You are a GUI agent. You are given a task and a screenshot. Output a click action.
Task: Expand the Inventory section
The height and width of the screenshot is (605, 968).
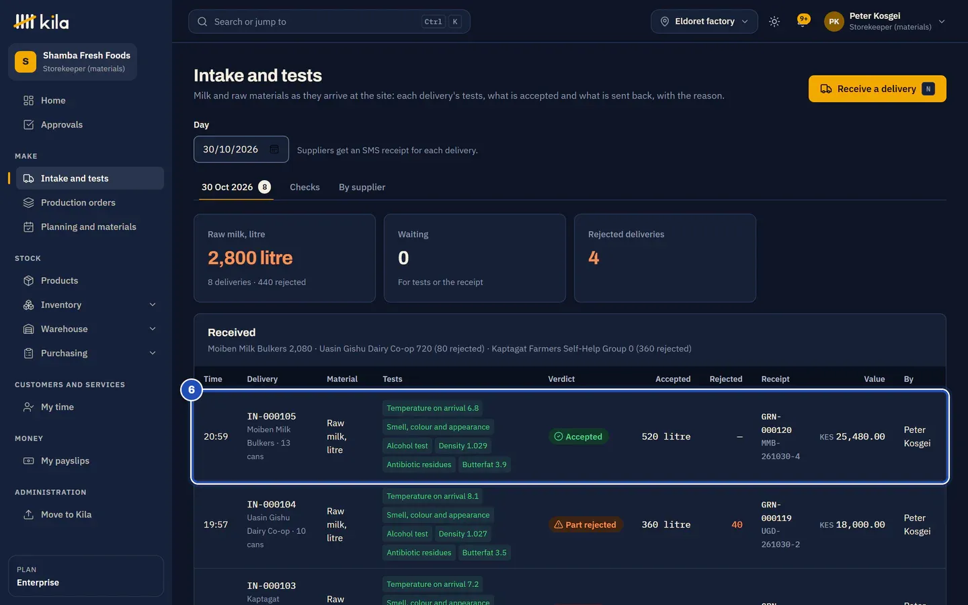click(x=90, y=305)
